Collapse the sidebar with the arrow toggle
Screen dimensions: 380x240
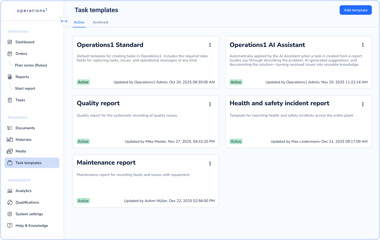[64, 21]
